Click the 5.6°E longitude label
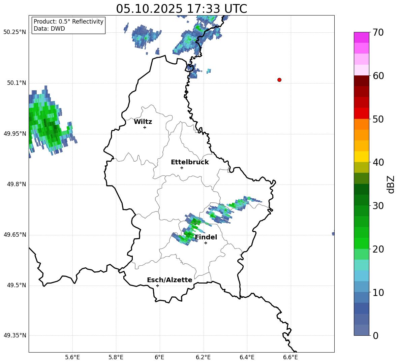This screenshot has width=399, height=364. pos(72,357)
